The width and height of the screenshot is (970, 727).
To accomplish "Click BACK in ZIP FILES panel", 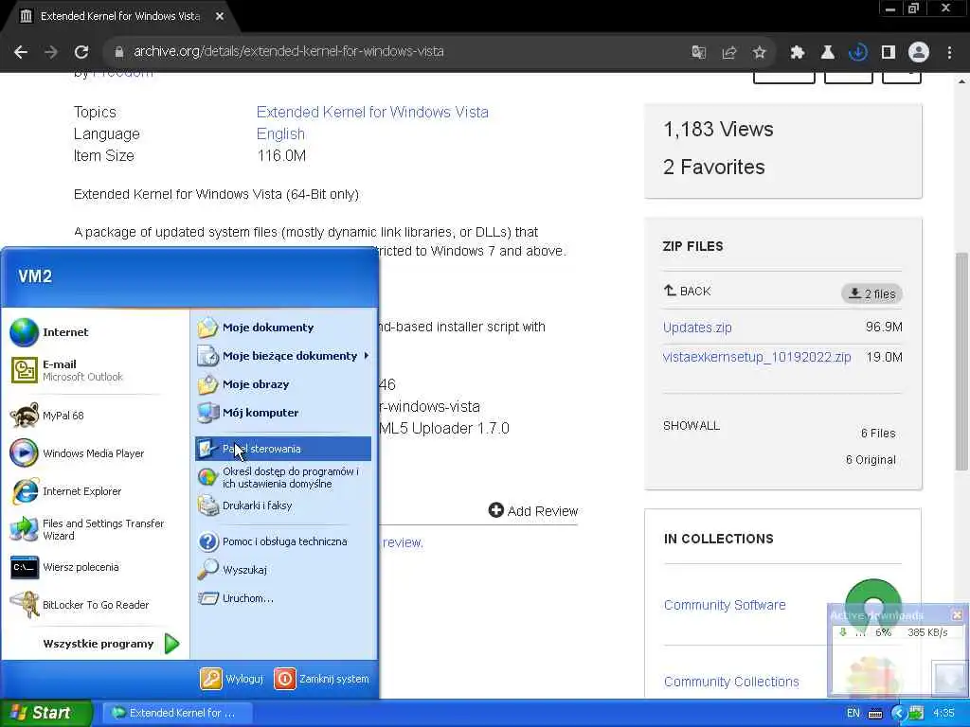I will [x=688, y=291].
